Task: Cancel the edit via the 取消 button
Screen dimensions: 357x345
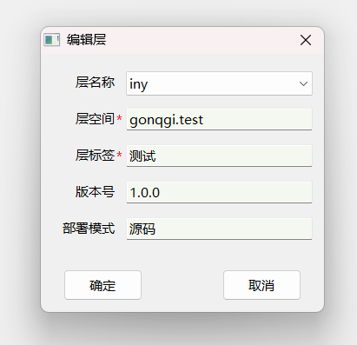Action: tap(261, 285)
